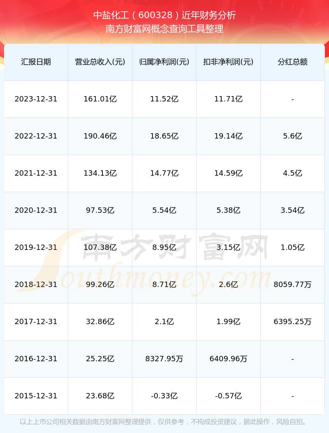Select dividend value 1.05亿
The width and height of the screenshot is (329, 433).
click(292, 247)
